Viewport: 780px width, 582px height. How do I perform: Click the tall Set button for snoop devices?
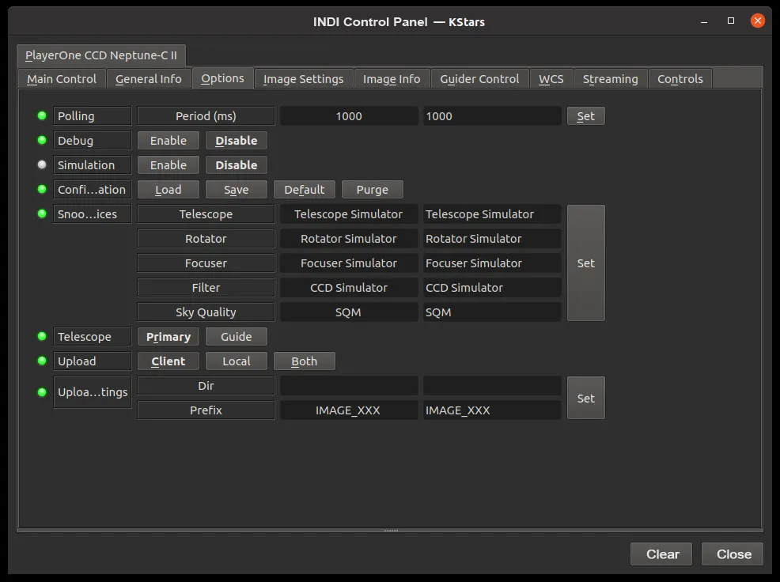click(x=586, y=263)
